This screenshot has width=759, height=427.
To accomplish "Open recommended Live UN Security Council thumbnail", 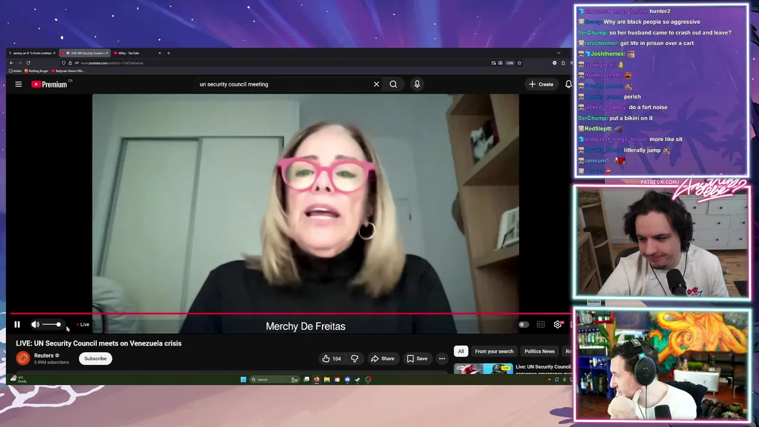I will tap(483, 369).
